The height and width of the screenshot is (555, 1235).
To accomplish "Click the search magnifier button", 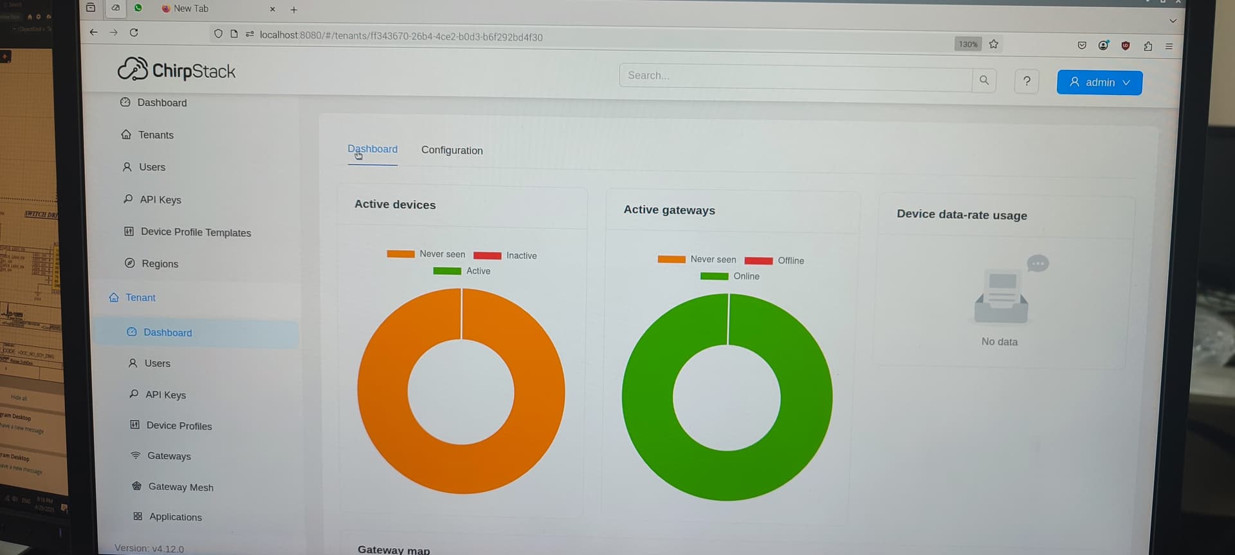I will [x=983, y=80].
